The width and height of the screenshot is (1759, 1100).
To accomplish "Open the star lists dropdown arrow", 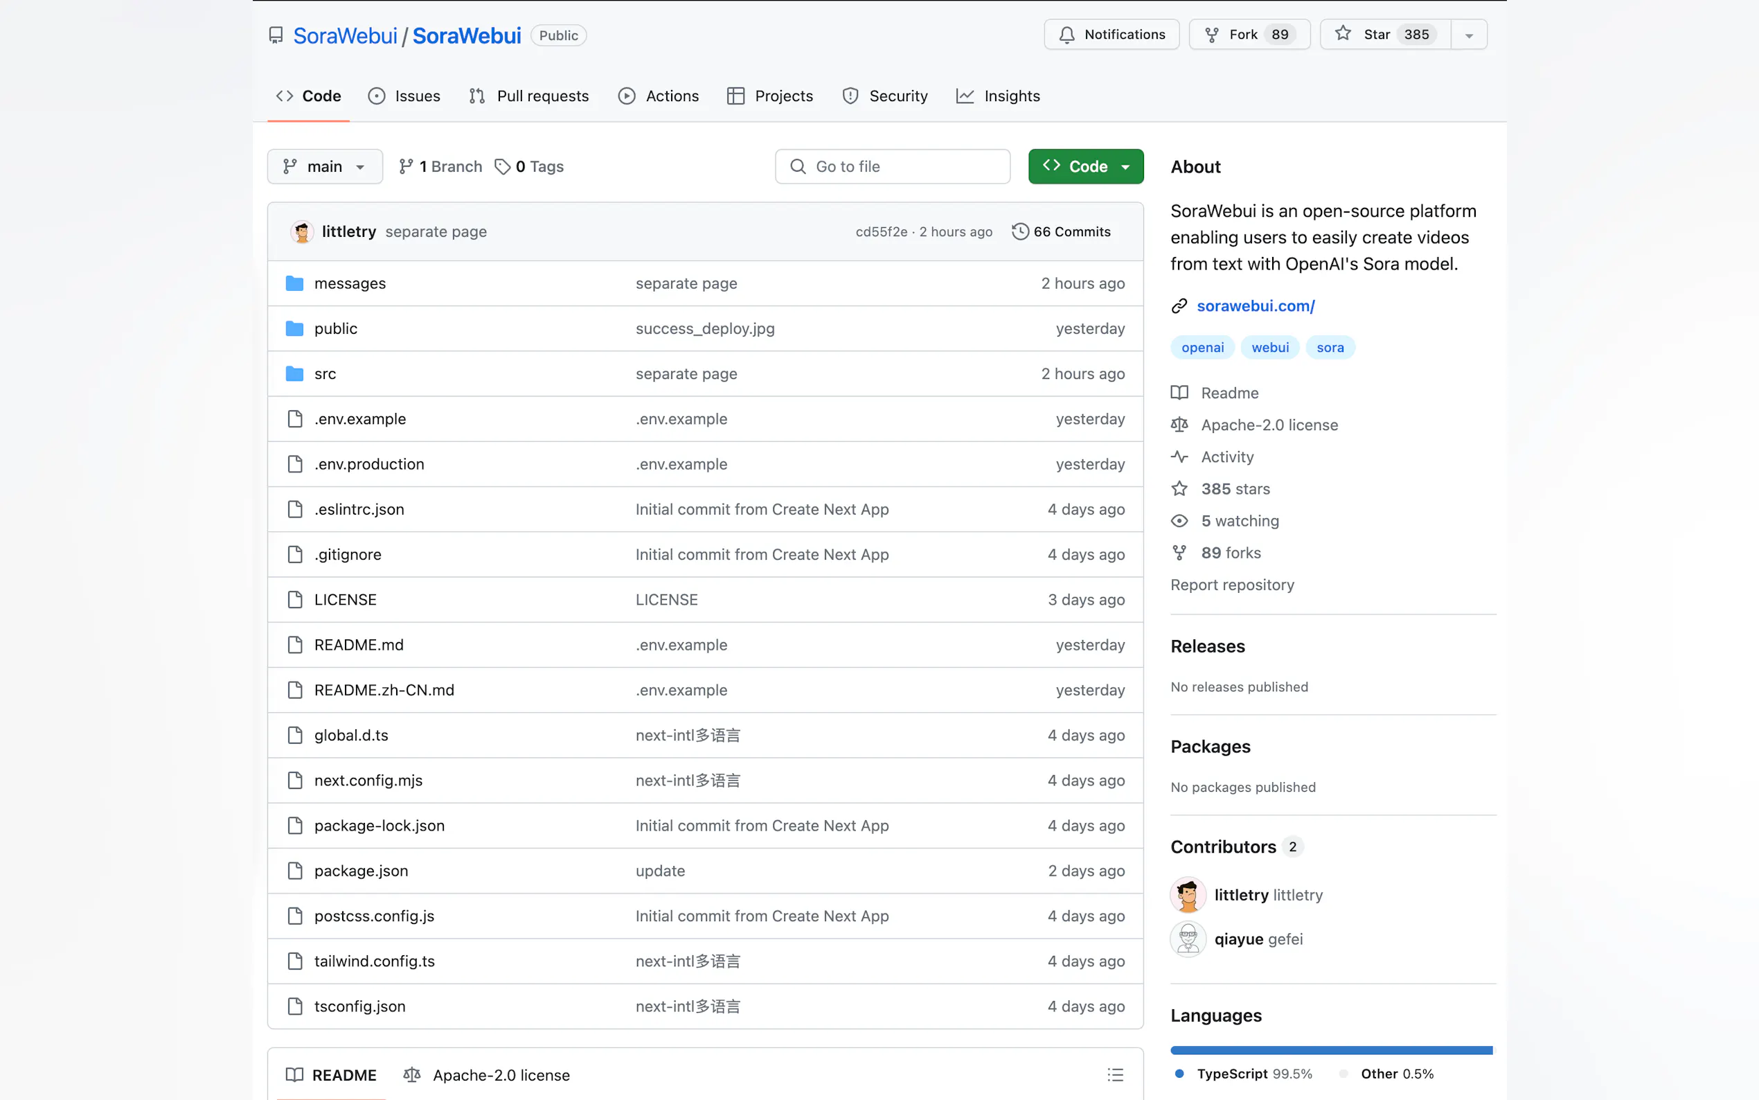I will pyautogui.click(x=1468, y=35).
